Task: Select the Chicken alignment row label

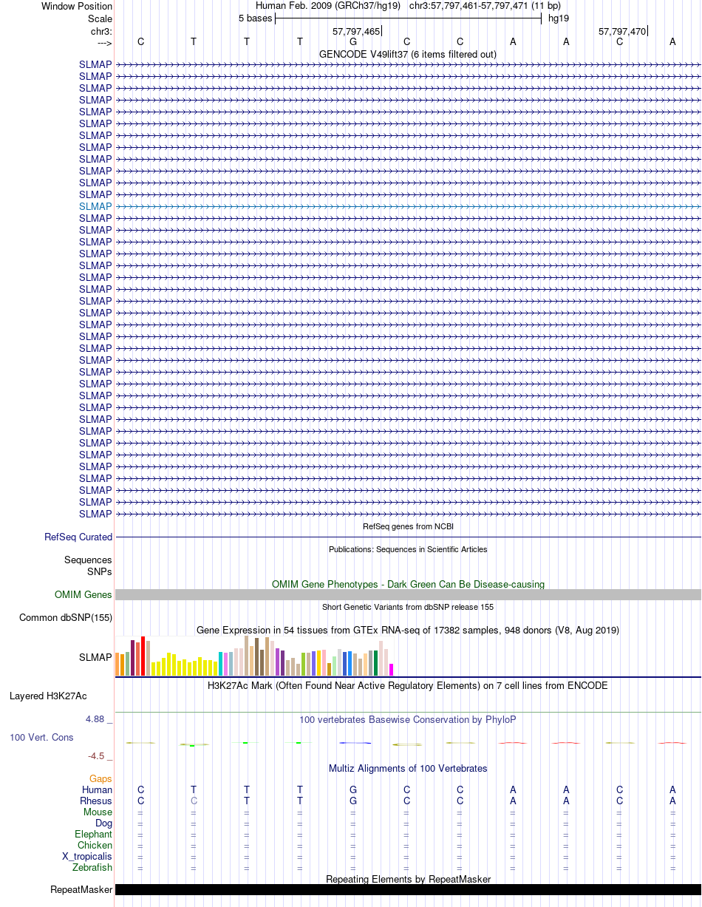Action: pyautogui.click(x=95, y=845)
